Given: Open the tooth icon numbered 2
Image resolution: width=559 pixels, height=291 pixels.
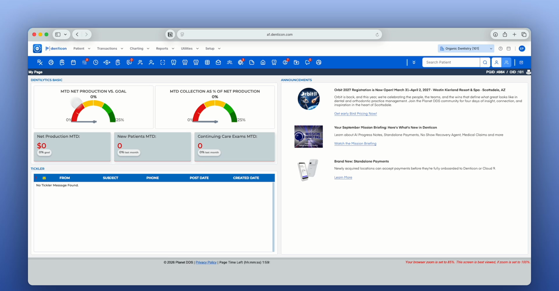Looking at the screenshot, I should (185, 62).
